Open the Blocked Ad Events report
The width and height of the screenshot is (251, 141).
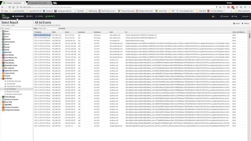point(13,92)
